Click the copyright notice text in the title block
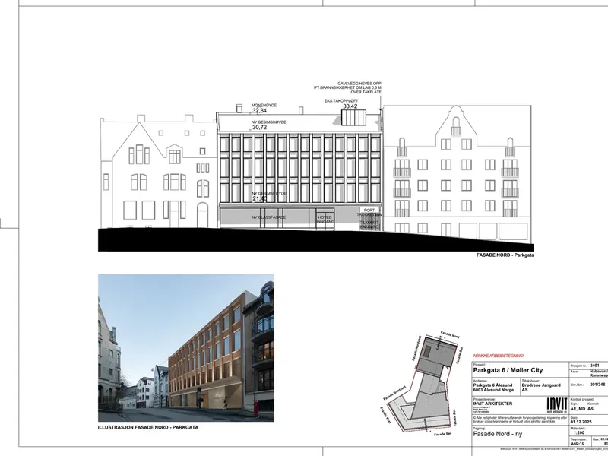The height and width of the screenshot is (456, 608). pyautogui.click(x=518, y=420)
